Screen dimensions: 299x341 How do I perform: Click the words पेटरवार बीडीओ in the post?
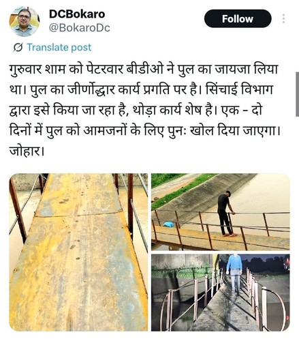pyautogui.click(x=125, y=69)
